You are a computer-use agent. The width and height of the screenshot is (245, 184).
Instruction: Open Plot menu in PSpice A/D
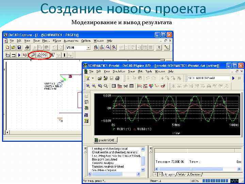tap(140, 71)
